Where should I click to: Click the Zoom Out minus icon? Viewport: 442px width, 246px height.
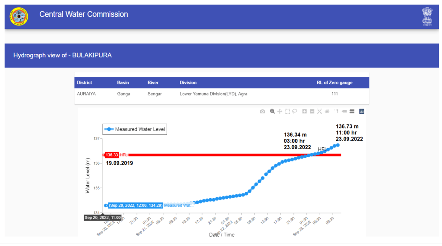312,111
